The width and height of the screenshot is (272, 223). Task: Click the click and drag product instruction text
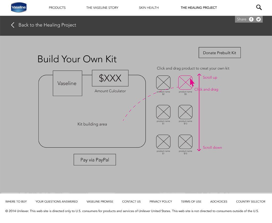(x=193, y=68)
